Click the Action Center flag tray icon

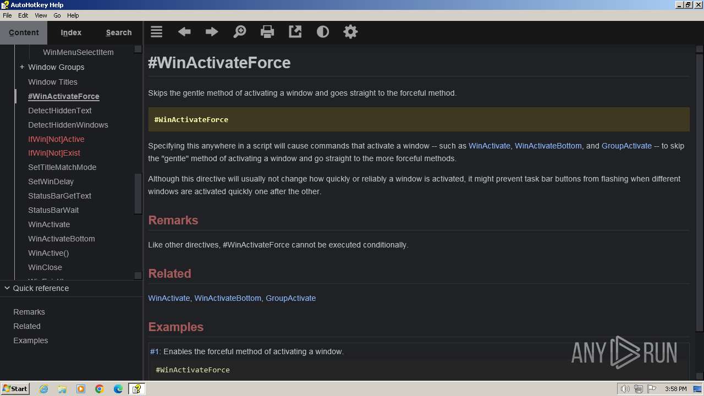[x=652, y=389]
